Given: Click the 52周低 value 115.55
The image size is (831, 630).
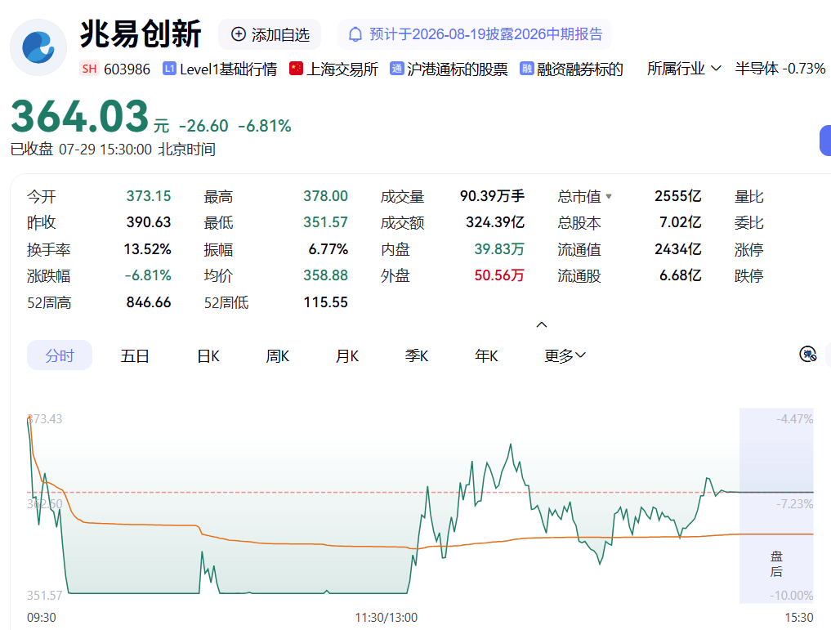Looking at the screenshot, I should coord(325,302).
